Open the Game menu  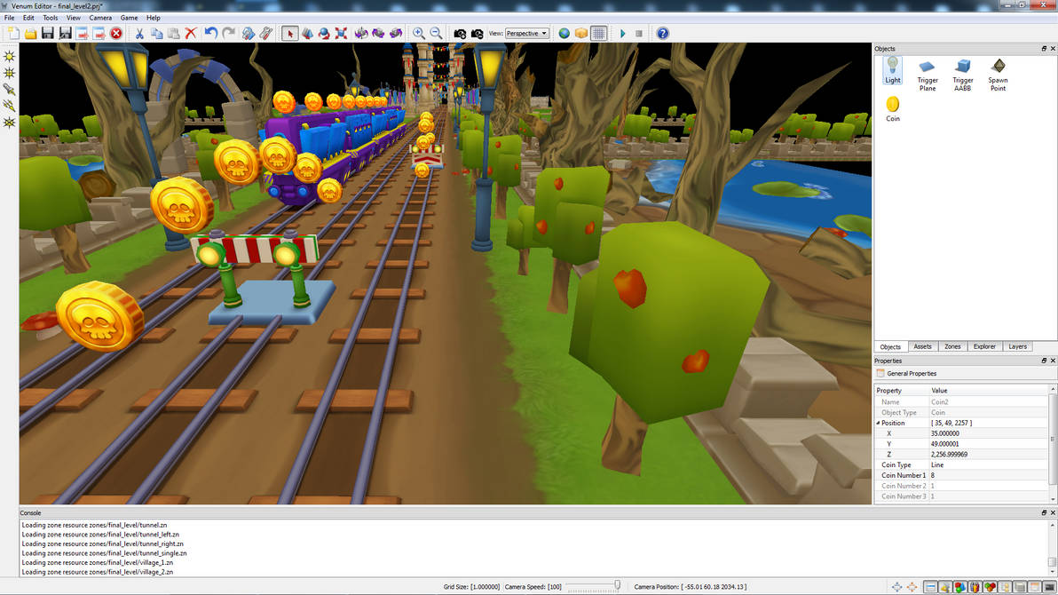[x=129, y=18]
